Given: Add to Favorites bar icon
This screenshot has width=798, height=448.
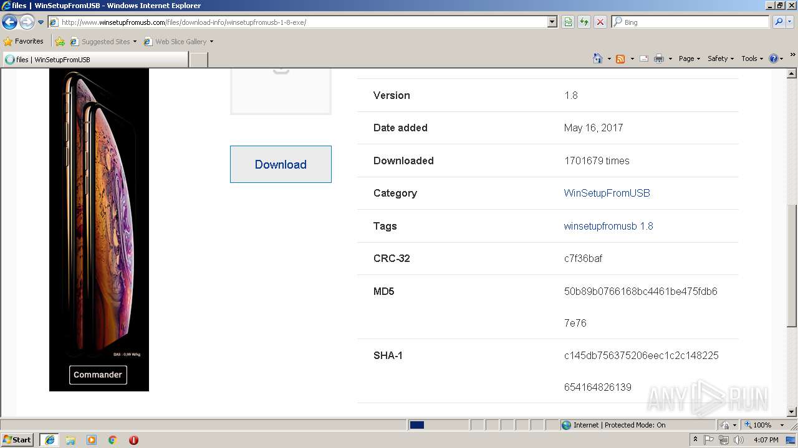Looking at the screenshot, I should pyautogui.click(x=60, y=42).
